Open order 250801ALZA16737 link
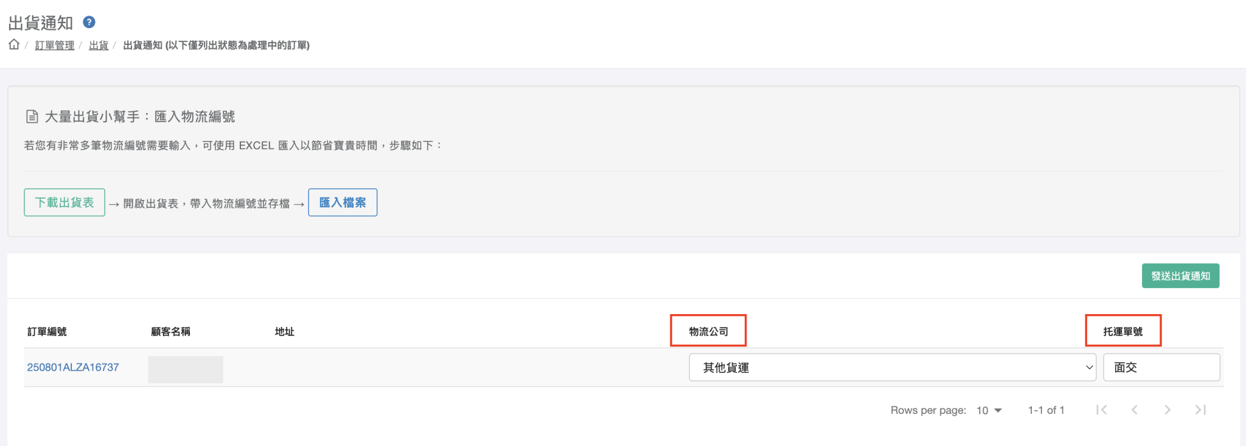Screen dimensions: 1246x446 [73, 368]
